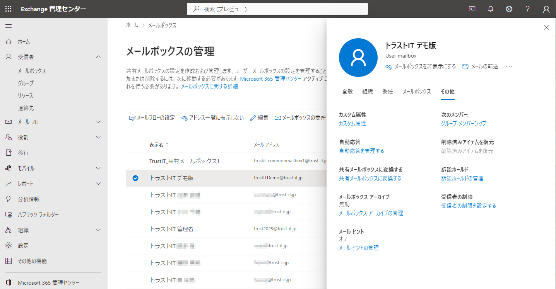The width and height of the screenshot is (556, 289).
Task: Expand the 役割 sidebar section
Action: pyautogui.click(x=98, y=138)
